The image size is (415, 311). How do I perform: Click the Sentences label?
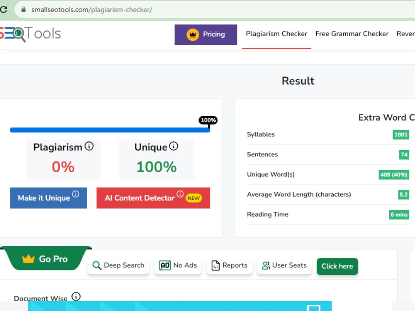point(262,154)
